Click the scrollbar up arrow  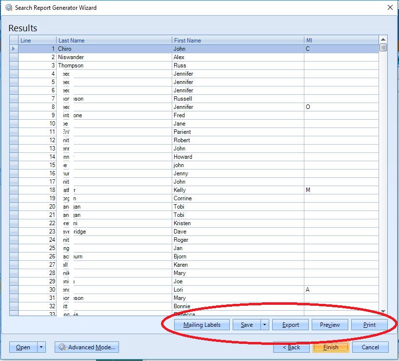tap(382, 39)
